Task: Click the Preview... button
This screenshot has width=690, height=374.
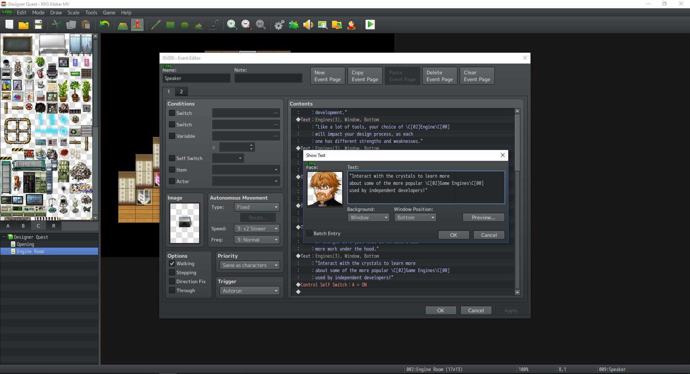Action: coord(483,218)
